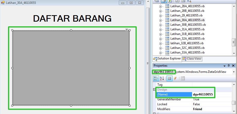
Task: Maximize the Latihan_30A_46110055 form window
Action: coord(131,3)
